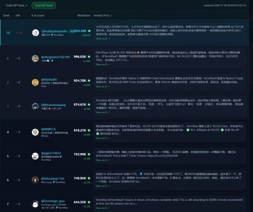Click the info icon beside Daily MP Rank
The width and height of the screenshot is (253, 212).
26,5
